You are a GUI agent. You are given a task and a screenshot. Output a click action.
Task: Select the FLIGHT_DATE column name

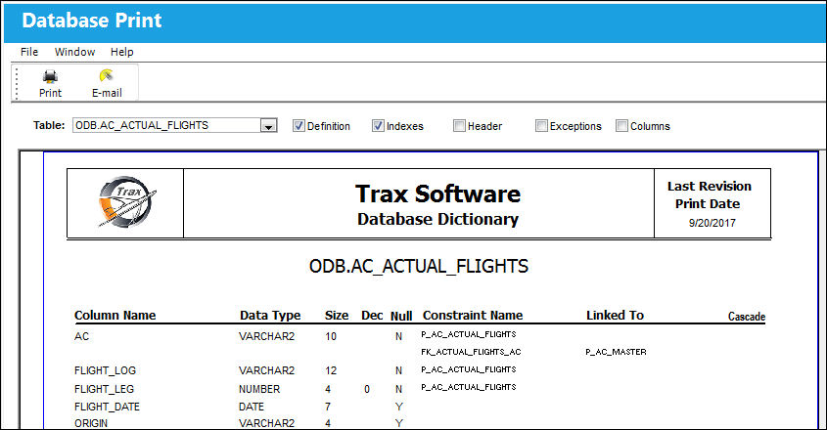[107, 407]
